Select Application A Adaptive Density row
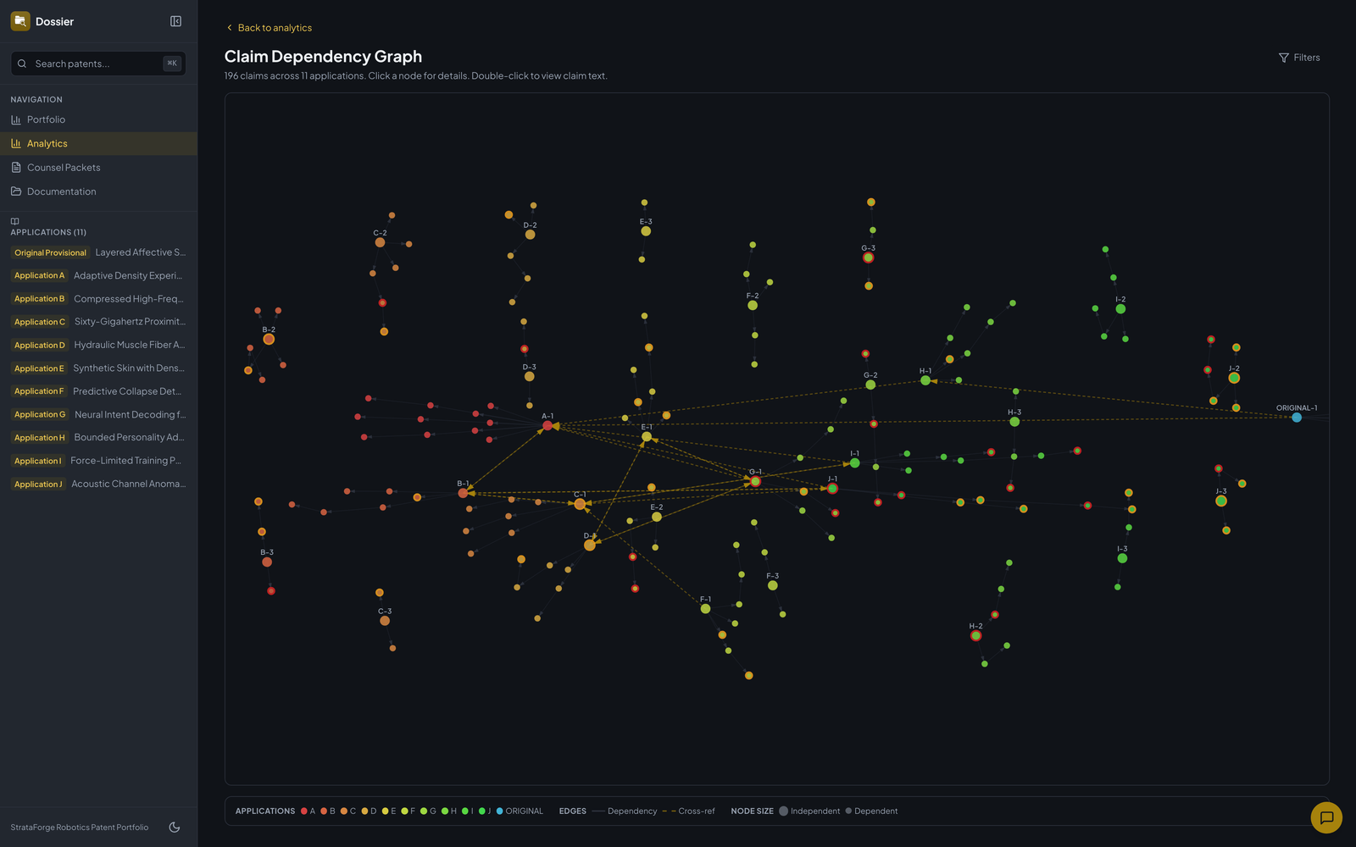The height and width of the screenshot is (847, 1356). pyautogui.click(x=98, y=275)
